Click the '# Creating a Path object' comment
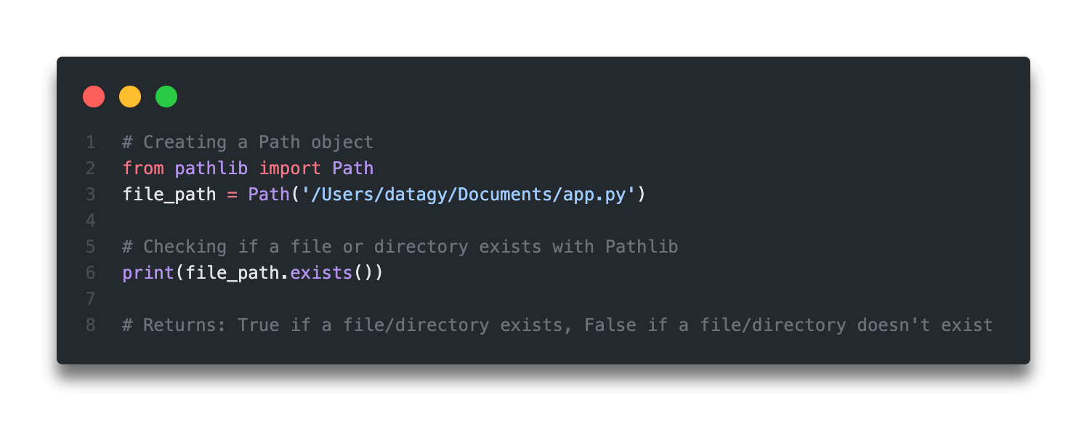The width and height of the screenshot is (1087, 421). tap(248, 142)
